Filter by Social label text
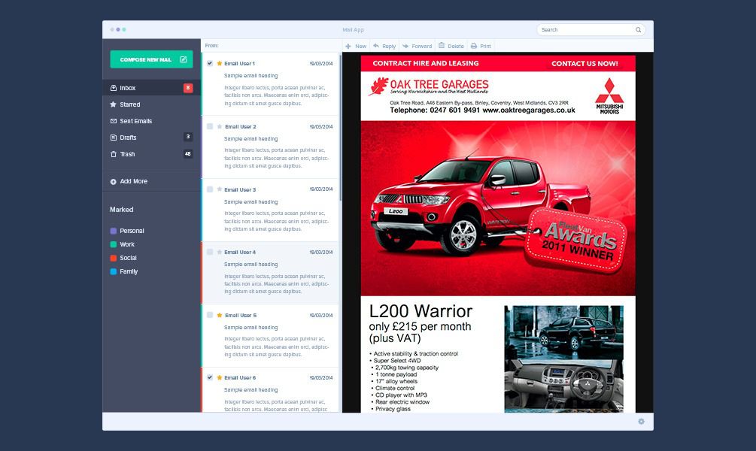This screenshot has height=451, width=756. coord(128,258)
